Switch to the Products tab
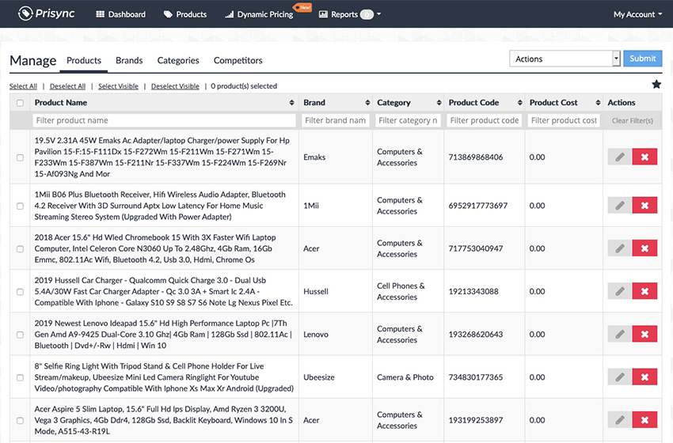Image resolution: width=673 pixels, height=443 pixels. [84, 60]
